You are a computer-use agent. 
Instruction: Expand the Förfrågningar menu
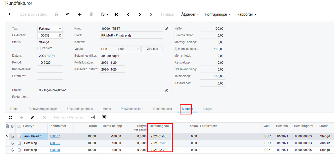coord(218,14)
